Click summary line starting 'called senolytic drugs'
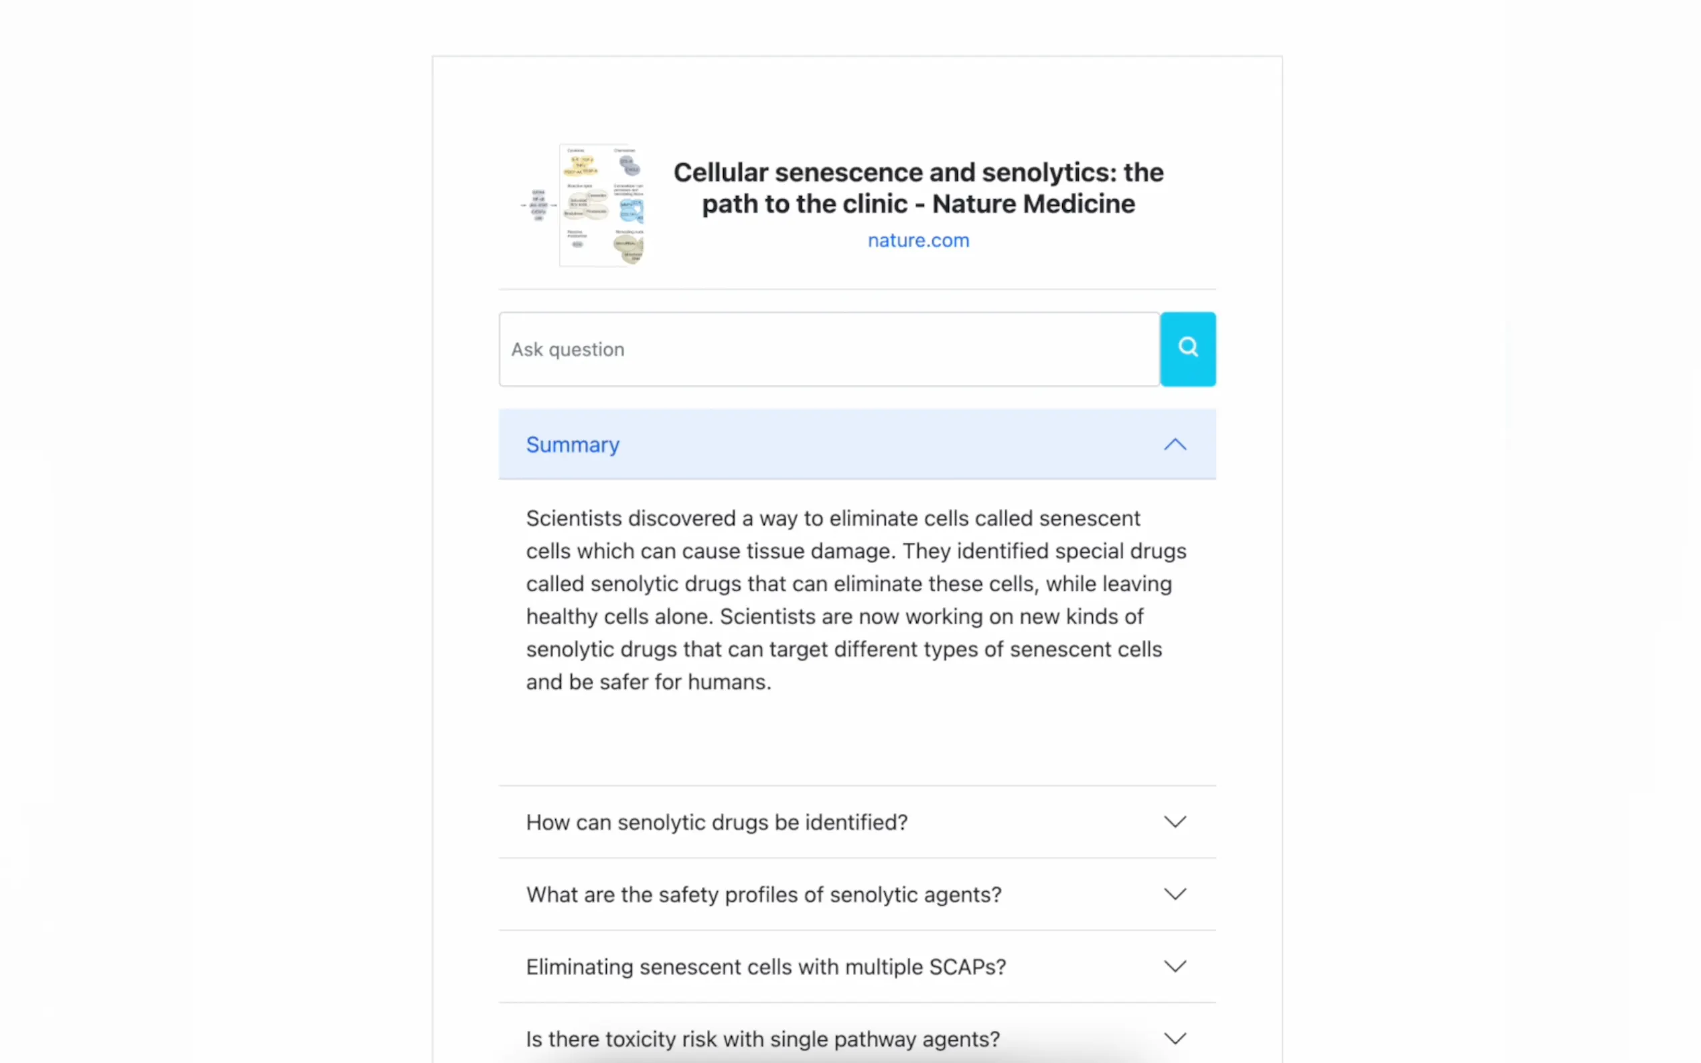This screenshot has height=1063, width=1701. point(848,584)
